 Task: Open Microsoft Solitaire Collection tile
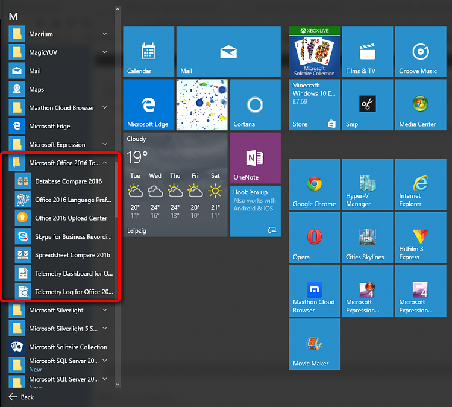[x=314, y=51]
